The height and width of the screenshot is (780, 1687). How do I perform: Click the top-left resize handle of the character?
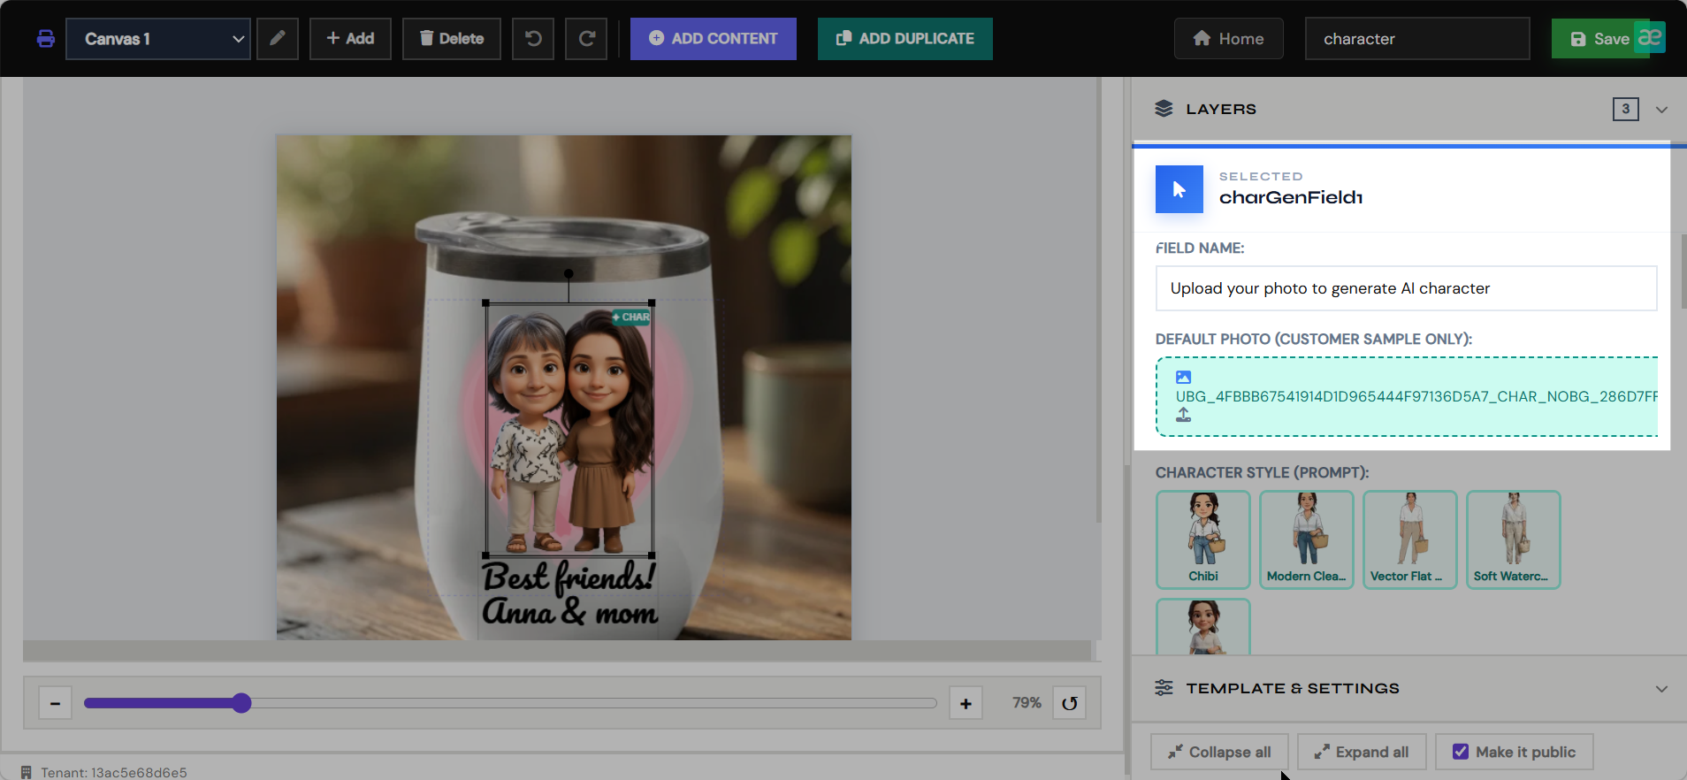coord(486,303)
